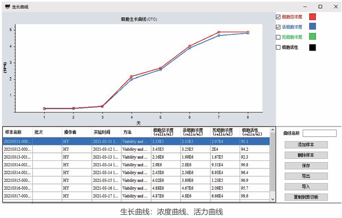Focus the 曲线名称 text field
The image size is (342, 218).
click(x=319, y=133)
